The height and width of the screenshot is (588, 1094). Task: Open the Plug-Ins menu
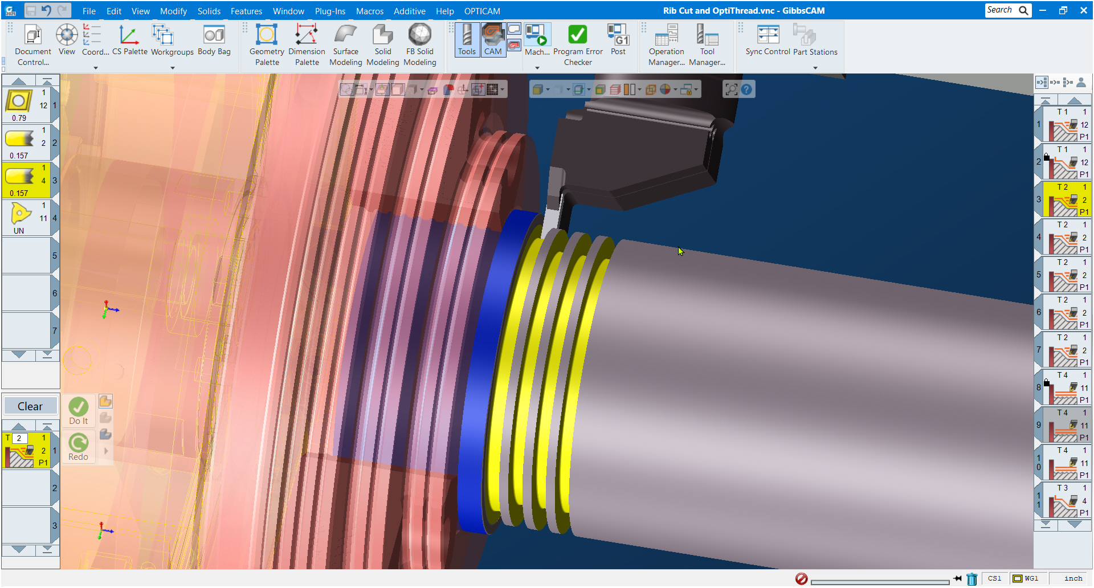[x=330, y=11]
